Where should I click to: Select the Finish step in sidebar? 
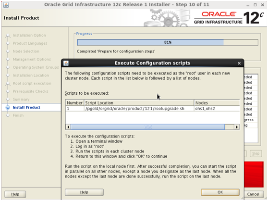coord(18,115)
